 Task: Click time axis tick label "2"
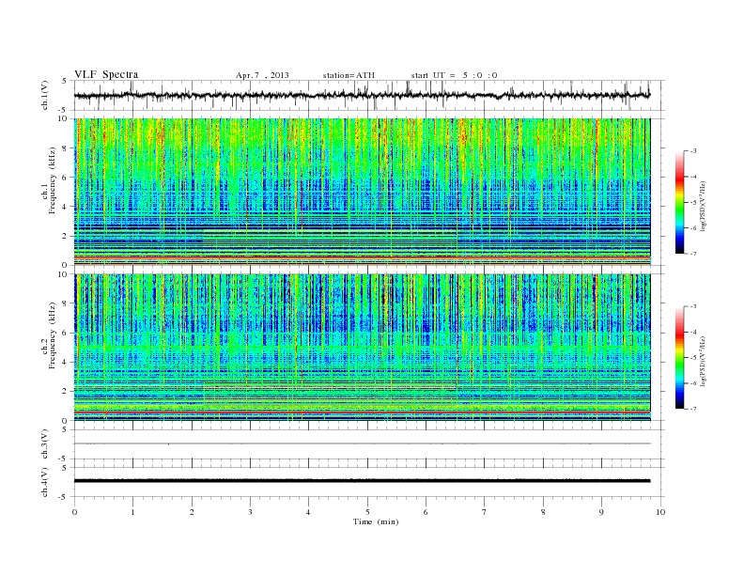coord(192,512)
